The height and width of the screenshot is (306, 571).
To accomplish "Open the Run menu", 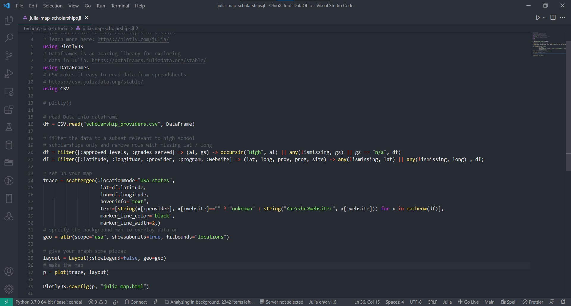I will click(x=101, y=6).
